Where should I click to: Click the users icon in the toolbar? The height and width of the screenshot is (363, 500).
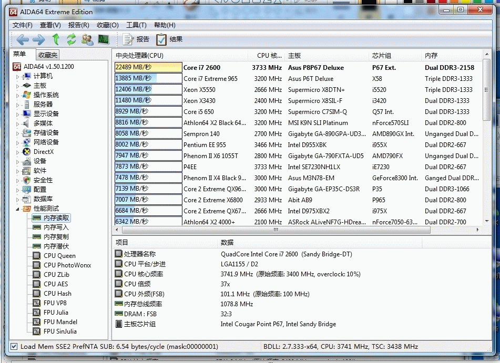(x=87, y=39)
